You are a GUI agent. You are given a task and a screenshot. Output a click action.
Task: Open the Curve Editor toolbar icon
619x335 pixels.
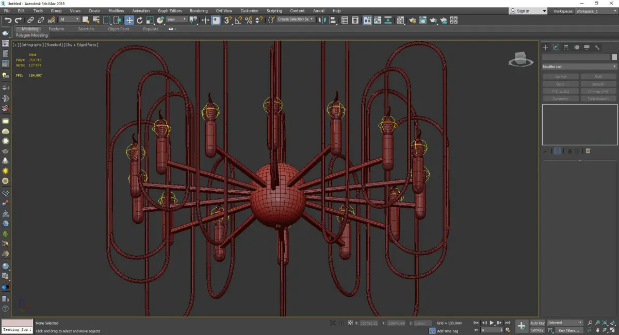coord(378,20)
